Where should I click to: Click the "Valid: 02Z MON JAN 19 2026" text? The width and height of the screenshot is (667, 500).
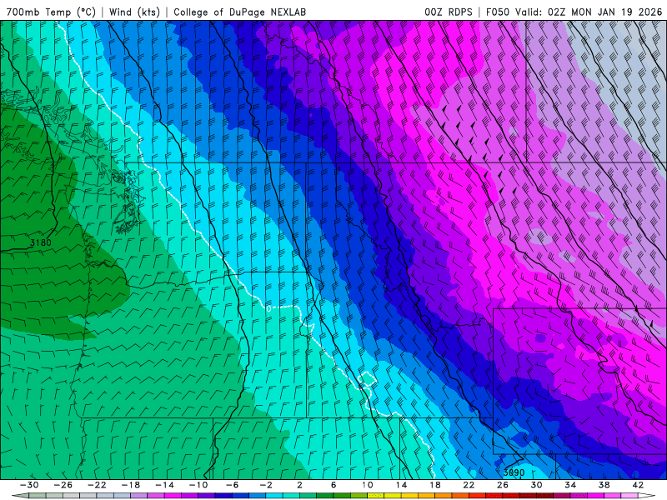pos(589,12)
